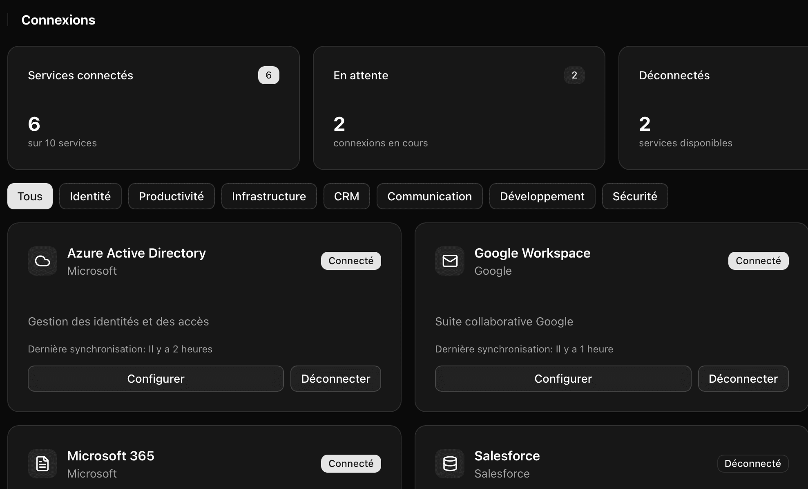808x489 pixels.
Task: Click the Microsoft 365 title
Action: click(111, 456)
